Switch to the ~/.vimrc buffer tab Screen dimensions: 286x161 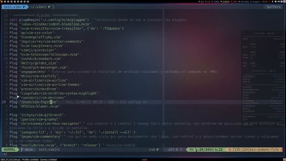tap(41, 7)
